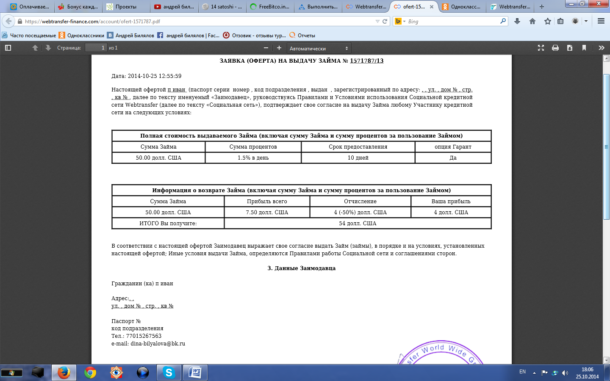Switch to the Выполнить... tab
The image size is (610, 381).
319,7
